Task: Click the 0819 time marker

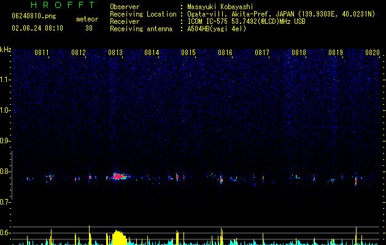Action: click(336, 53)
